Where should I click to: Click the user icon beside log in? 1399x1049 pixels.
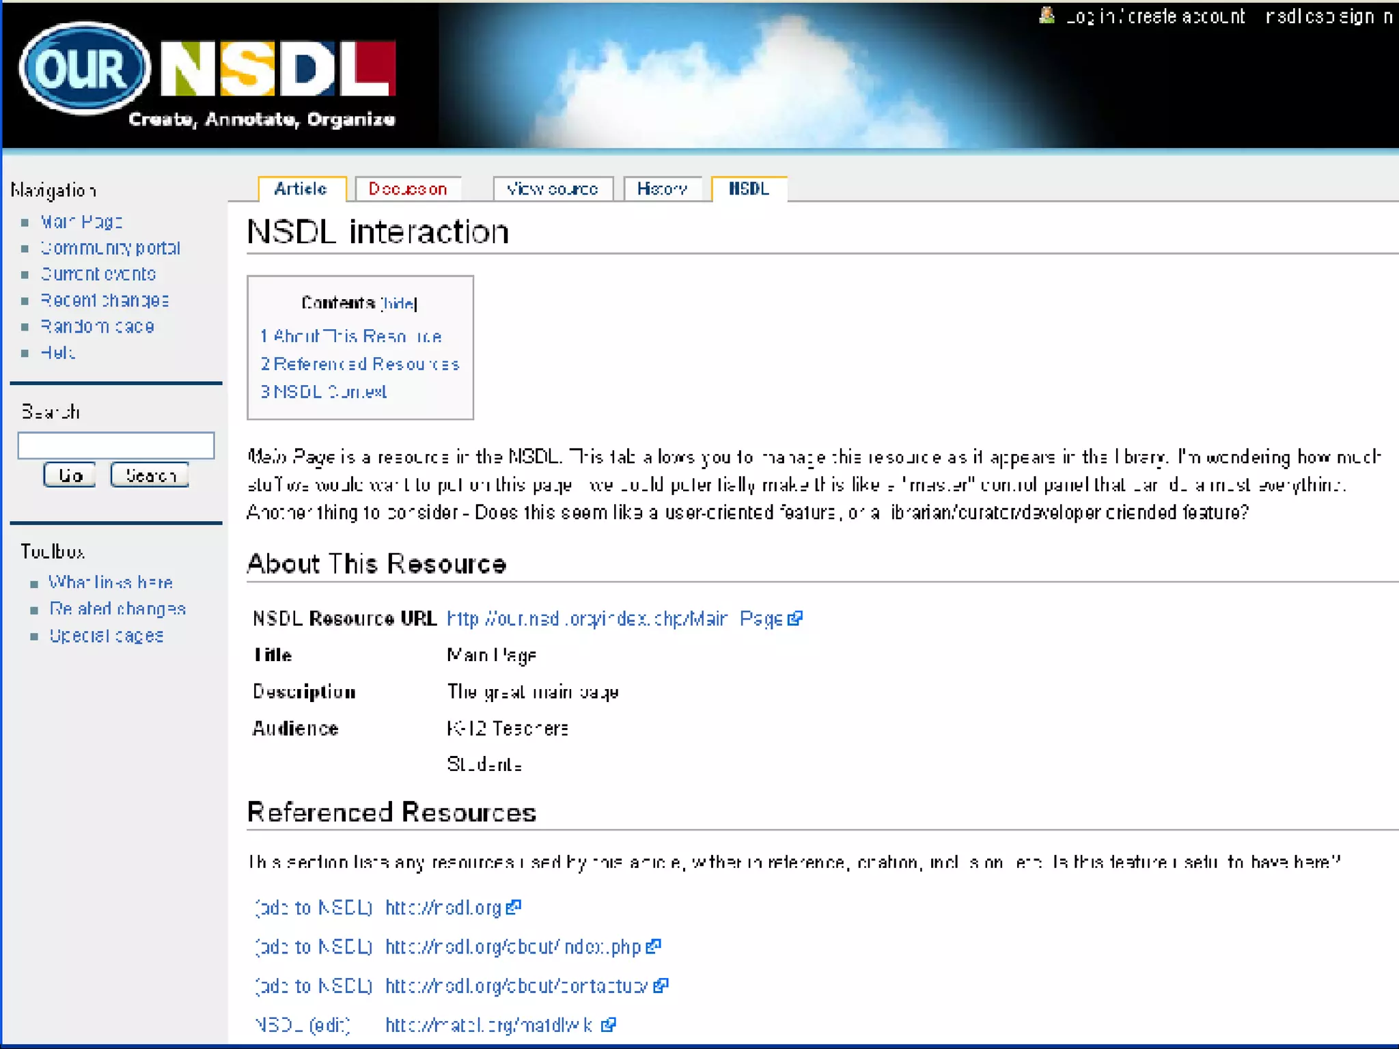coord(1047,15)
